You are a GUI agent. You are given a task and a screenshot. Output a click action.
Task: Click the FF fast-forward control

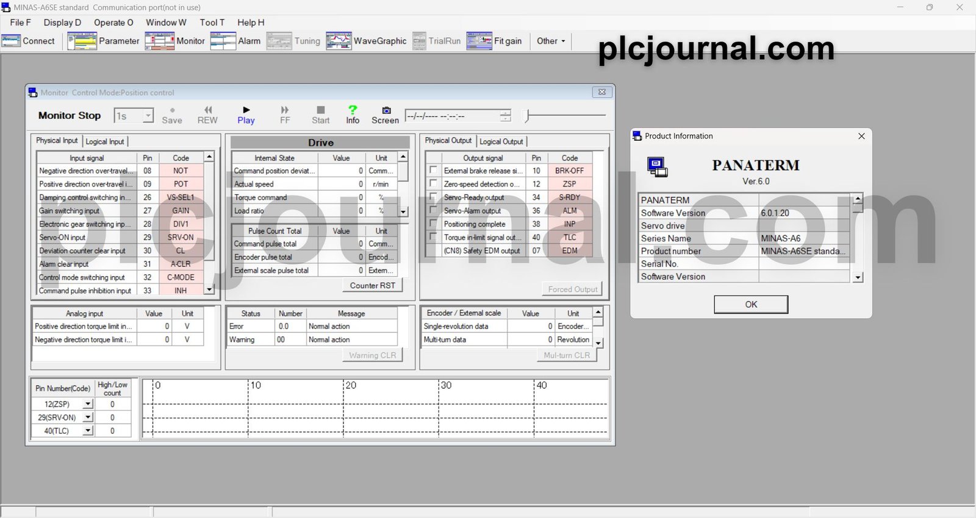pyautogui.click(x=285, y=115)
